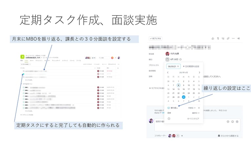Viewport: 251px width, 141px height.
Task: Open the 月単位 repeat frequency dropdown
Action: (192, 108)
